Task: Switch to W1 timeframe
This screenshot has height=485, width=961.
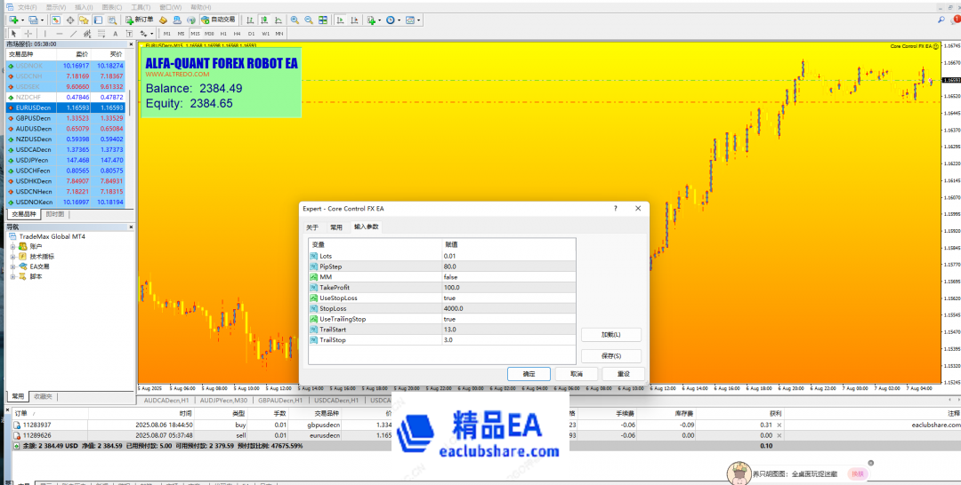Action: click(x=265, y=33)
